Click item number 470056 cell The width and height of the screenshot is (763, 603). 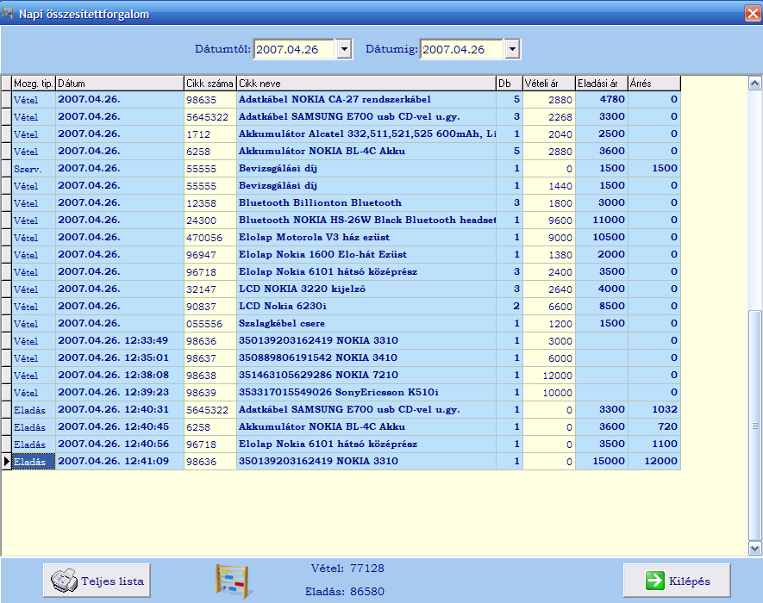point(210,237)
